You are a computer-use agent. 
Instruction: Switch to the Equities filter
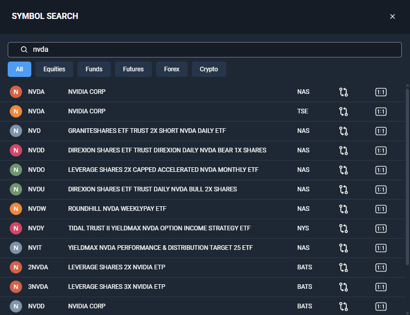(54, 69)
